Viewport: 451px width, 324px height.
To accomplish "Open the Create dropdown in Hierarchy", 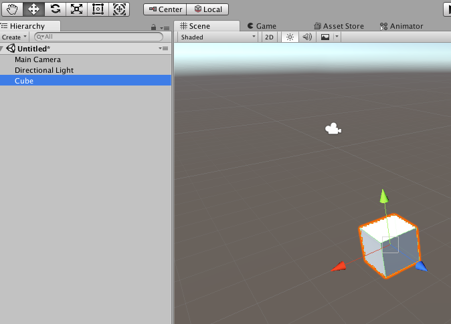I will point(14,37).
